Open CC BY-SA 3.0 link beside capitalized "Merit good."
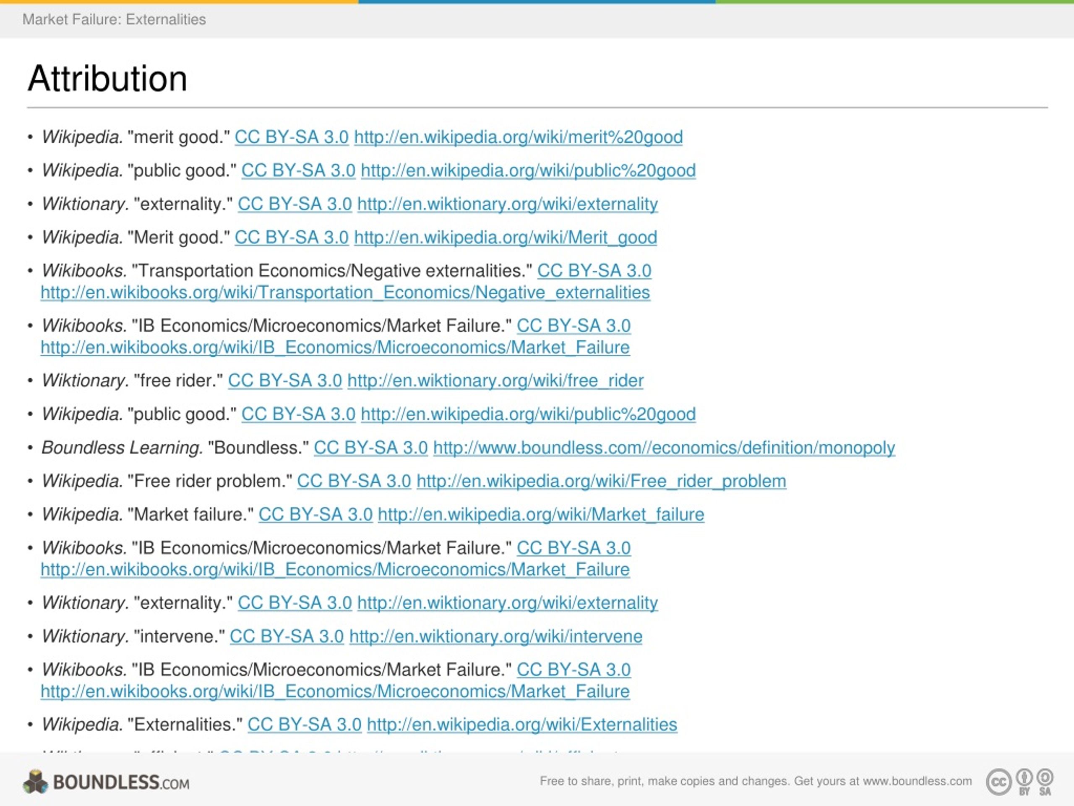Viewport: 1074px width, 806px height. coord(292,238)
